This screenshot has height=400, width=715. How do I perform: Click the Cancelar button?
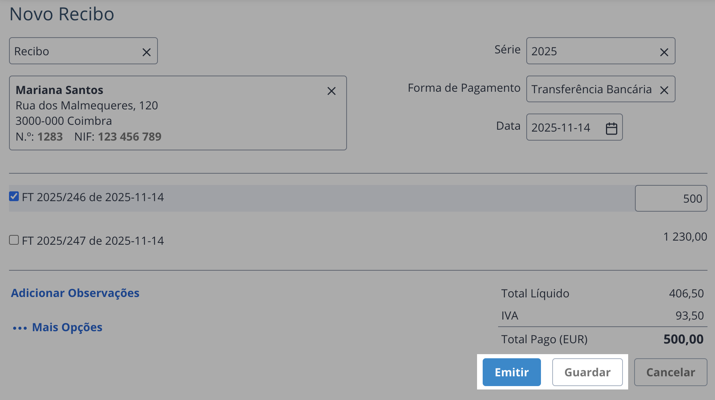[670, 372]
